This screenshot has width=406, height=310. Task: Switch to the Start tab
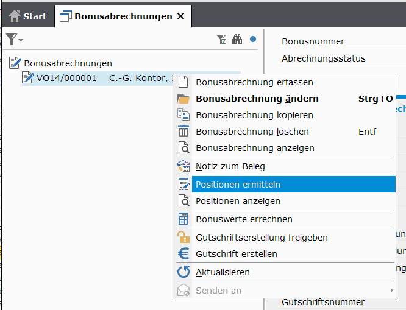tap(28, 16)
